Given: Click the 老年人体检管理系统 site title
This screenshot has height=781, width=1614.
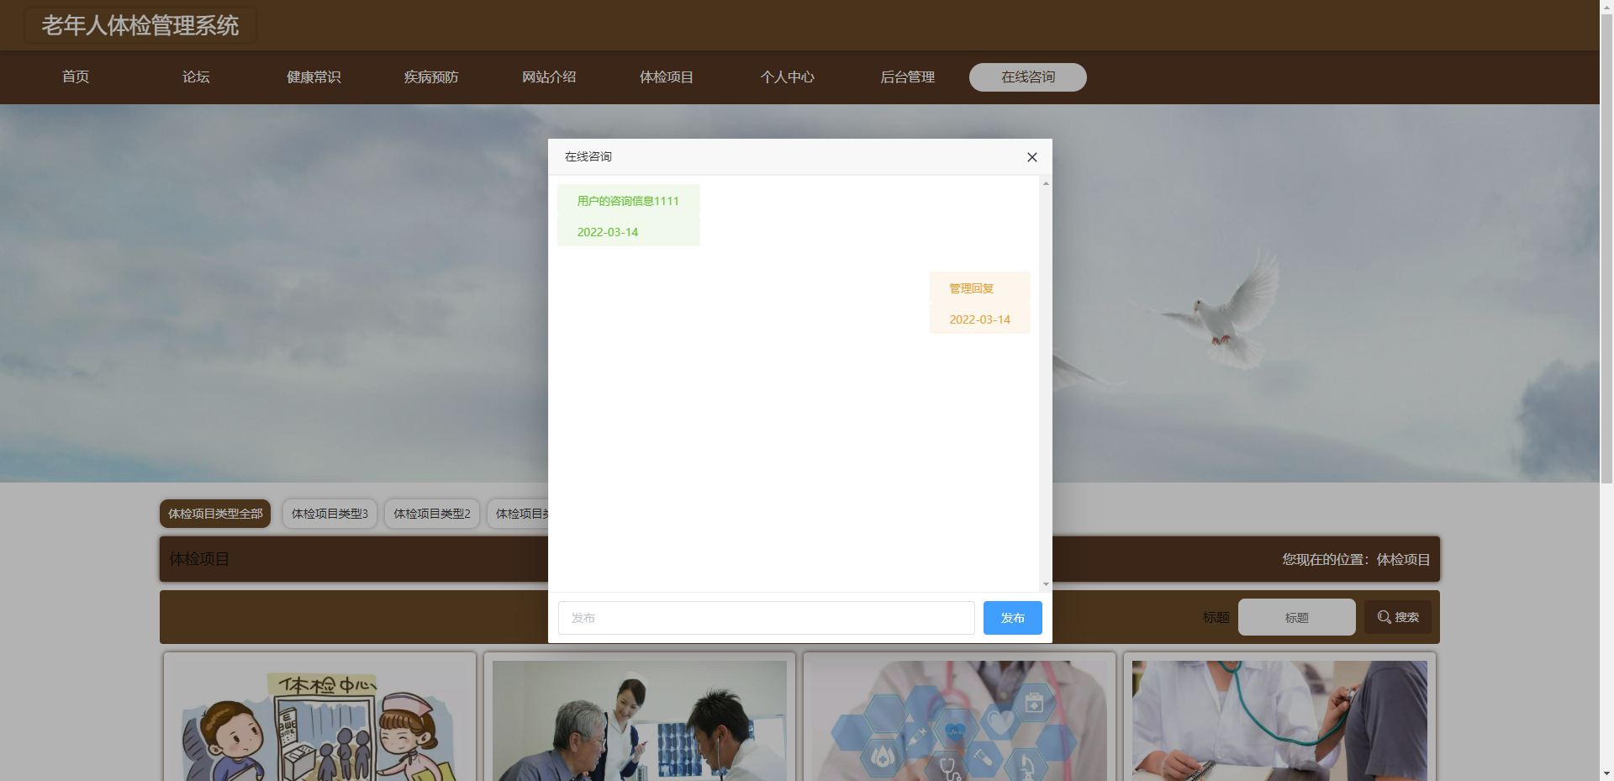Looking at the screenshot, I should (x=140, y=26).
